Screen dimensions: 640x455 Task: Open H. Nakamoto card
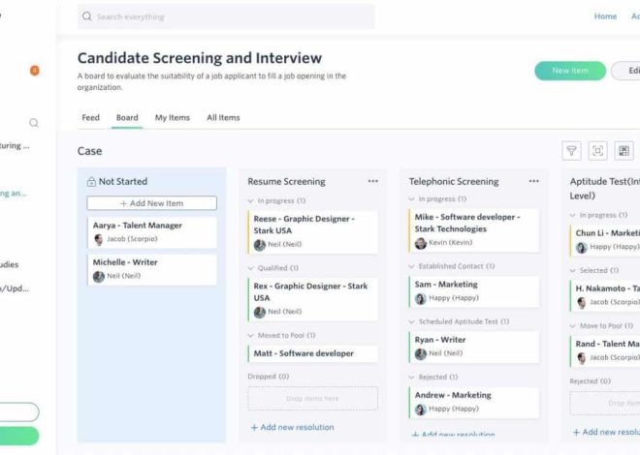605,295
